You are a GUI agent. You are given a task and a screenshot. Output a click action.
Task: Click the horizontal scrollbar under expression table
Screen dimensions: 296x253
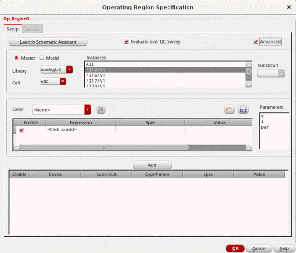pyautogui.click(x=104, y=148)
